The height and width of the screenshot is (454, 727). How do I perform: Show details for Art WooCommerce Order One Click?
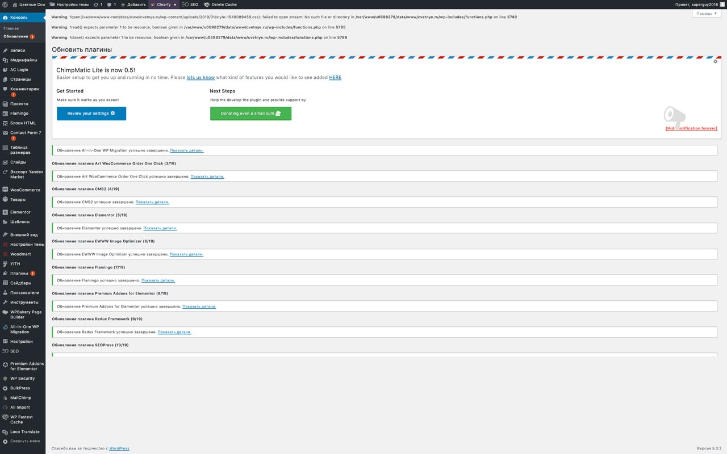207,176
